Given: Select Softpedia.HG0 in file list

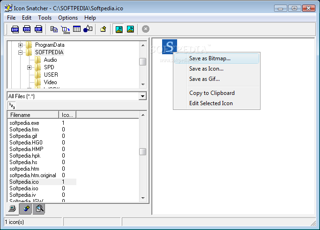Looking at the screenshot, I should (x=26, y=143).
